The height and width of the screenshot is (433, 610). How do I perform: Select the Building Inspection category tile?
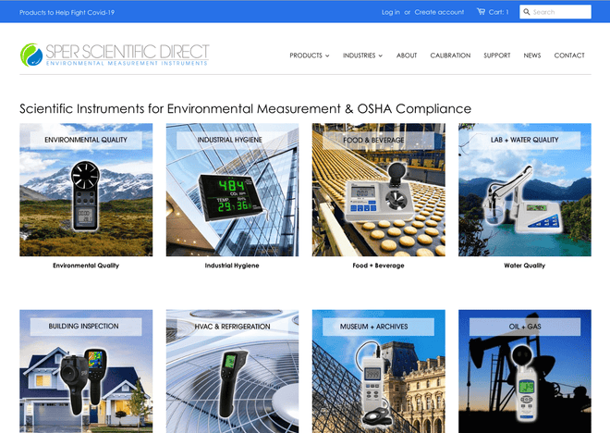[86, 371]
